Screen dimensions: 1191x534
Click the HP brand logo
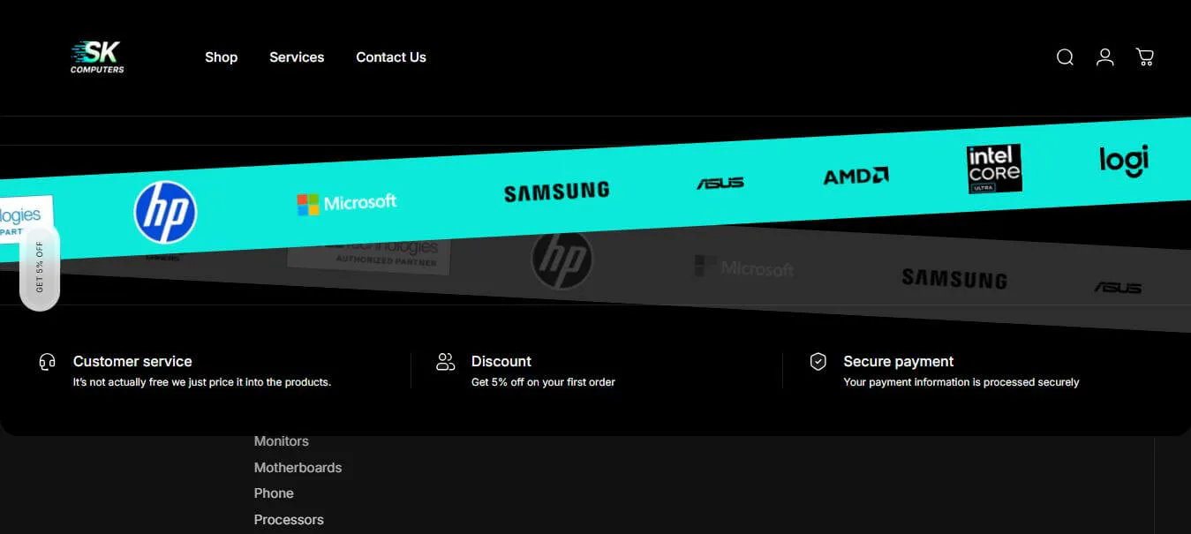(x=165, y=213)
